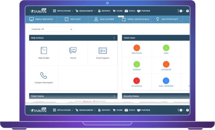Click the Management gears icon in top navbar
The image size is (215, 130).
click(x=77, y=11)
